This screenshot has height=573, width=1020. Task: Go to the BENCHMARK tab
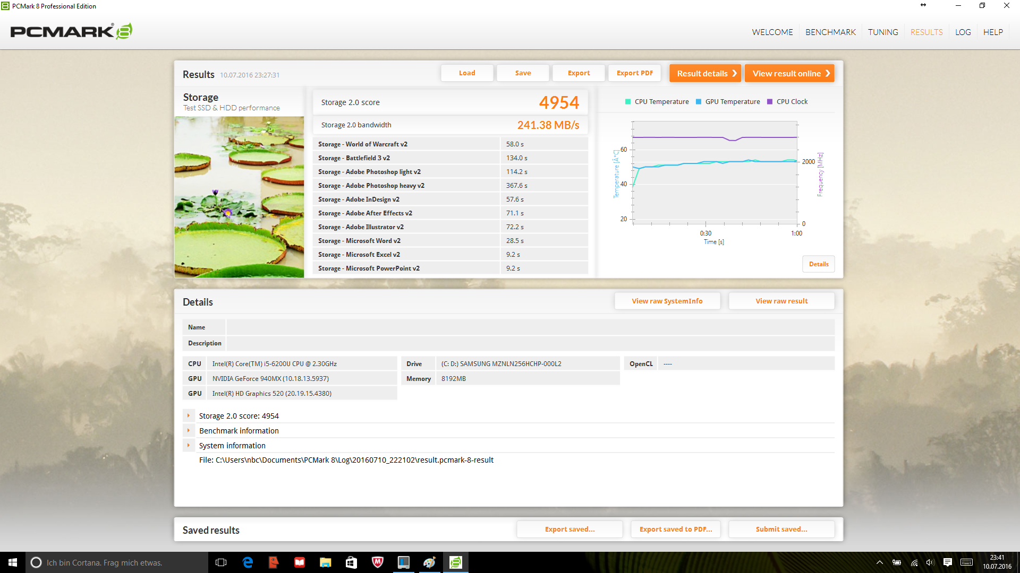(x=830, y=32)
